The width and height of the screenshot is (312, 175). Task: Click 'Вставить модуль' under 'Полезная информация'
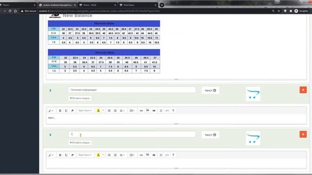pyautogui.click(x=80, y=98)
